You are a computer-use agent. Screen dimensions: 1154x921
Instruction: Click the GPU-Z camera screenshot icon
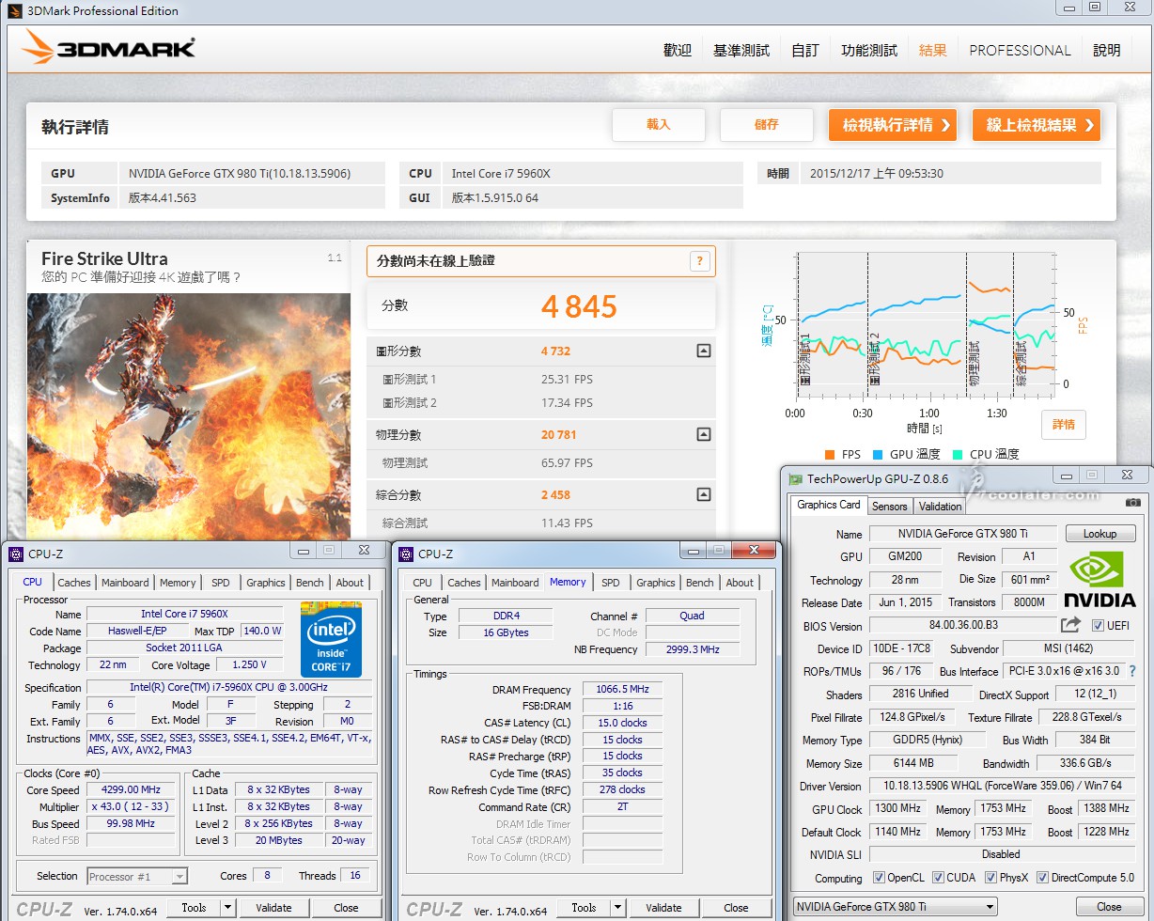pos(1133,504)
